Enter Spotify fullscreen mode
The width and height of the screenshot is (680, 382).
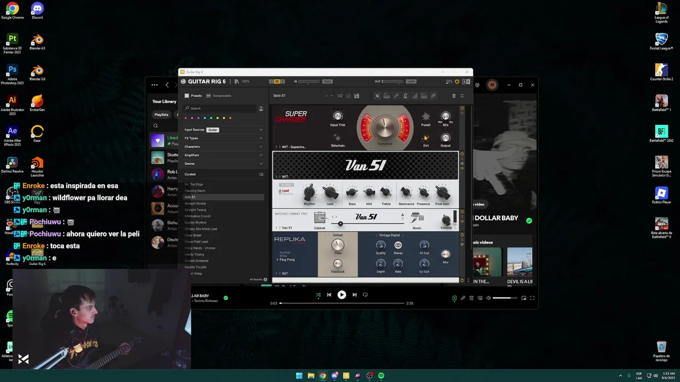click(x=532, y=298)
